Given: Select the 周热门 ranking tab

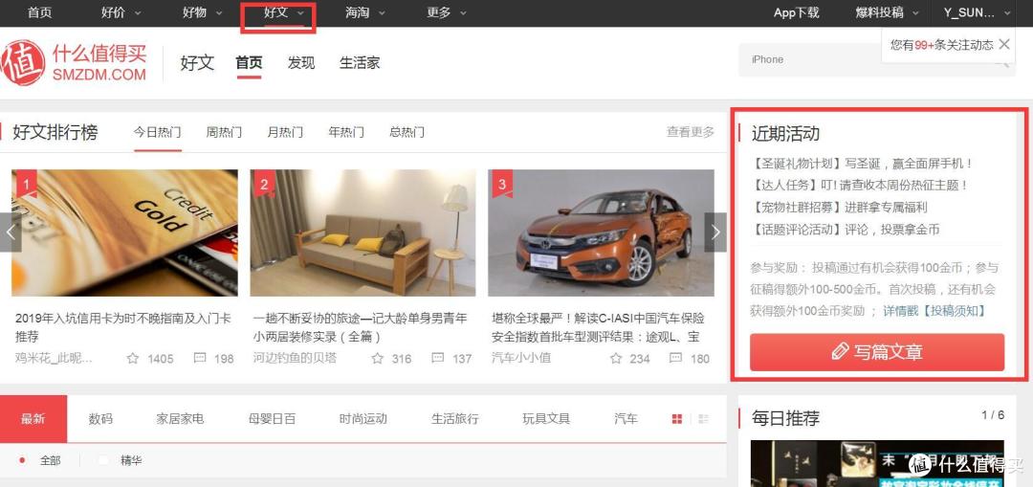Looking at the screenshot, I should [x=224, y=132].
